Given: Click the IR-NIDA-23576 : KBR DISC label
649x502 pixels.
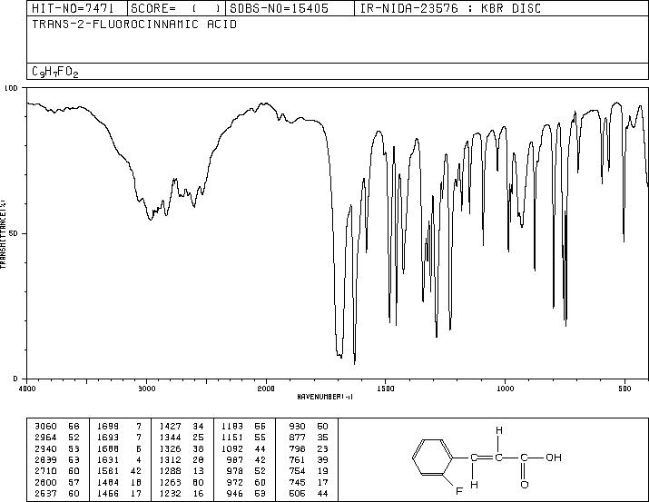Looking at the screenshot, I should point(450,8).
